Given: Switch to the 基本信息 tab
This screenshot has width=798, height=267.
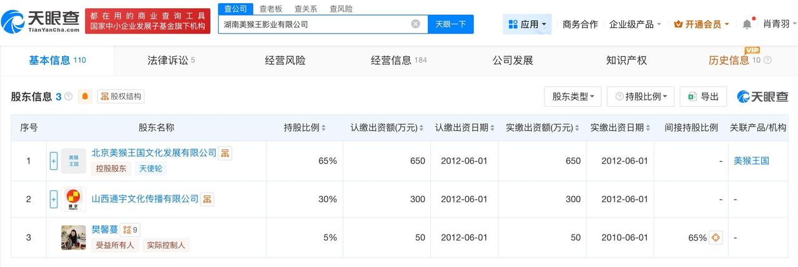Looking at the screenshot, I should 57,61.
